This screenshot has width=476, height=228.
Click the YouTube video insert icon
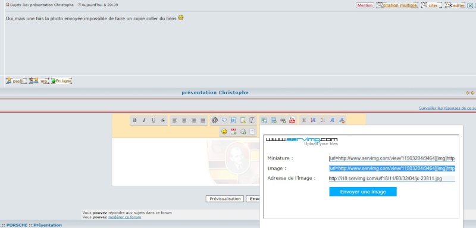292,120
